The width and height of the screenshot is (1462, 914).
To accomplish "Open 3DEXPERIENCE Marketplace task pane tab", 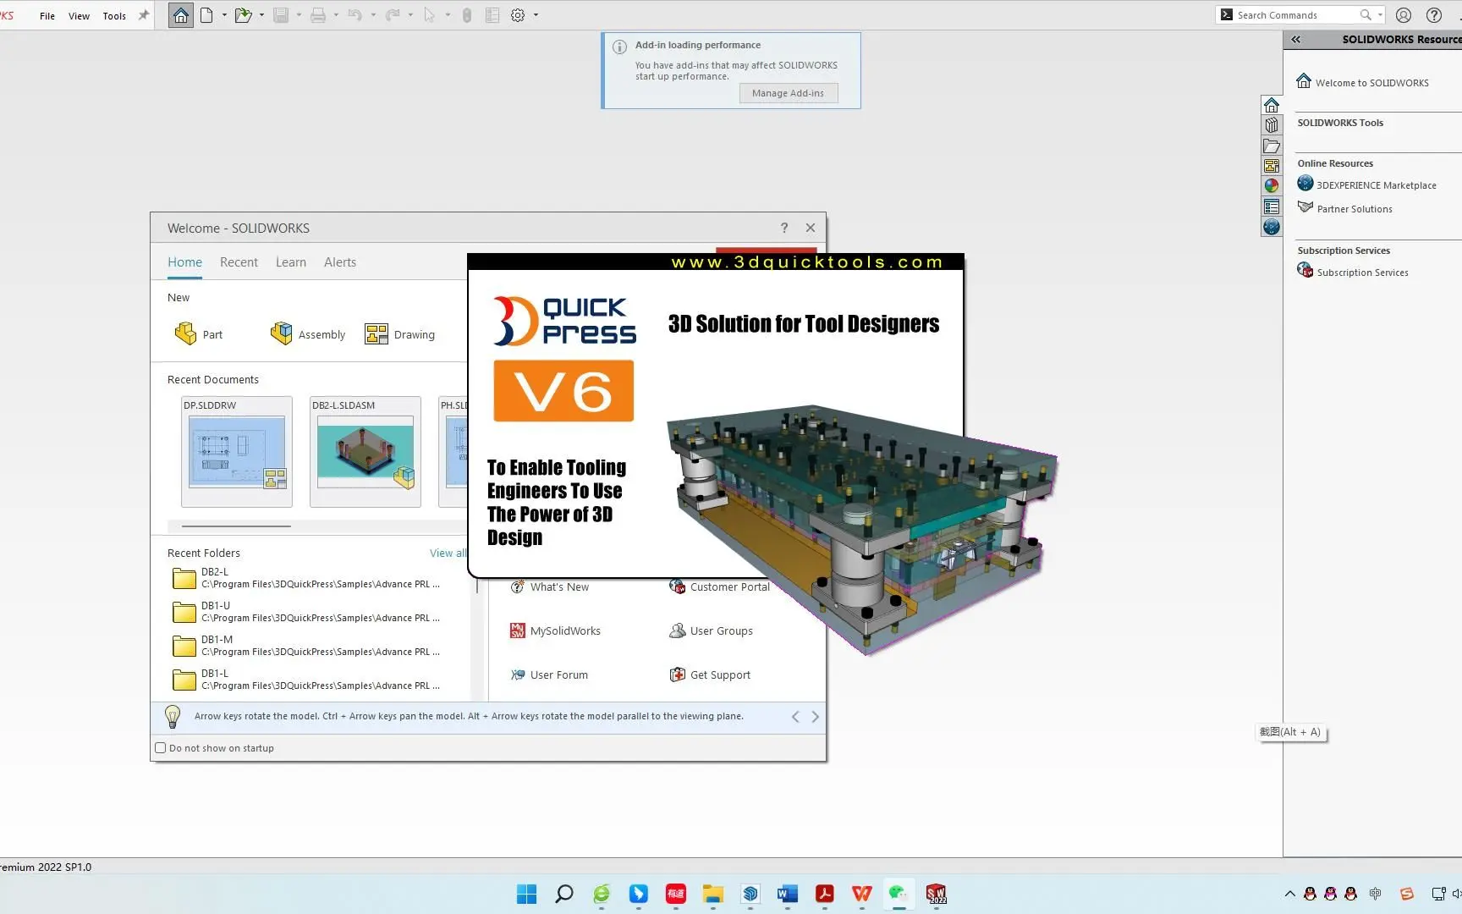I will (1271, 227).
